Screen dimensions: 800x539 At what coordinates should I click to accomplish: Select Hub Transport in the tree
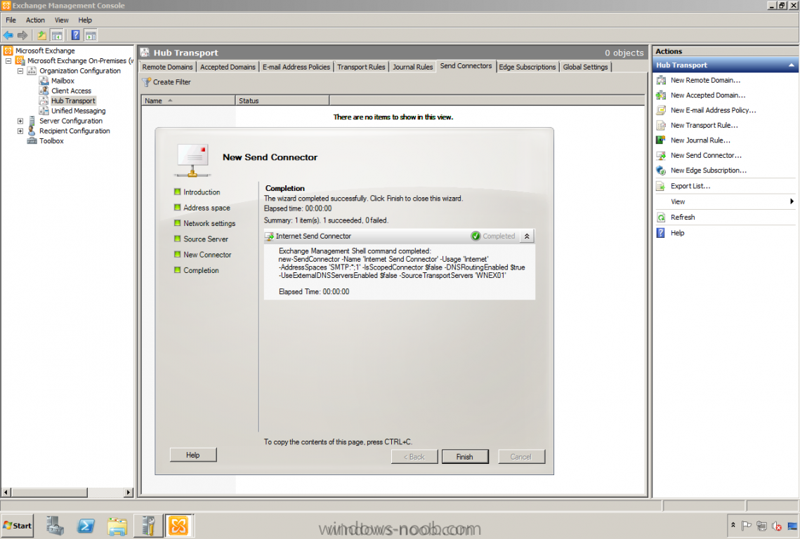[x=73, y=101]
